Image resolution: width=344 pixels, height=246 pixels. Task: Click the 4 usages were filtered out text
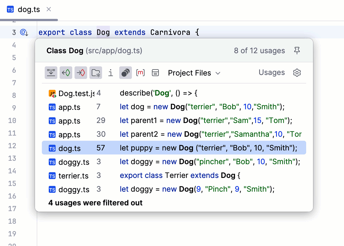tap(95, 203)
